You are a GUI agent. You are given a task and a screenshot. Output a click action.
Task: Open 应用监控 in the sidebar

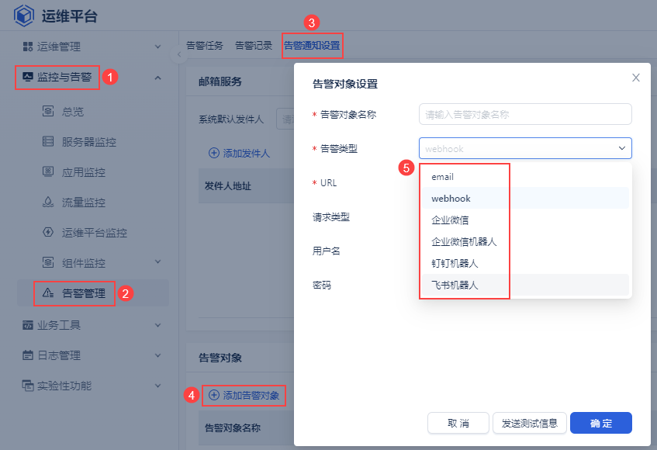(83, 172)
